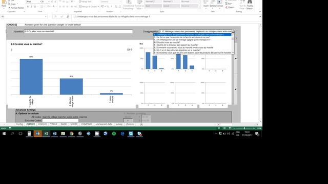Switch to the COMPARE sheet tab

[87, 124]
